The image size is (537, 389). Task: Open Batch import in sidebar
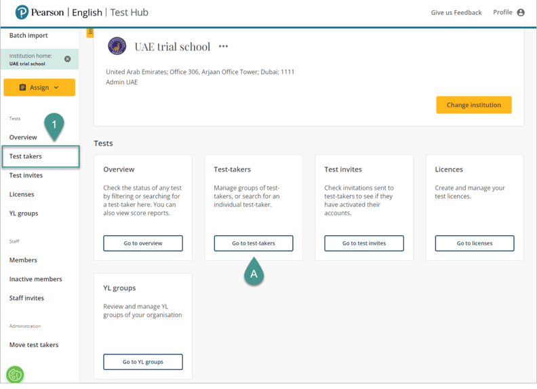[x=28, y=35]
